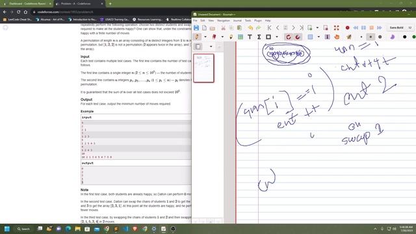Open pen tool options dropdown arrow
The width and height of the screenshot is (416, 234).
pyautogui.click(x=205, y=37)
